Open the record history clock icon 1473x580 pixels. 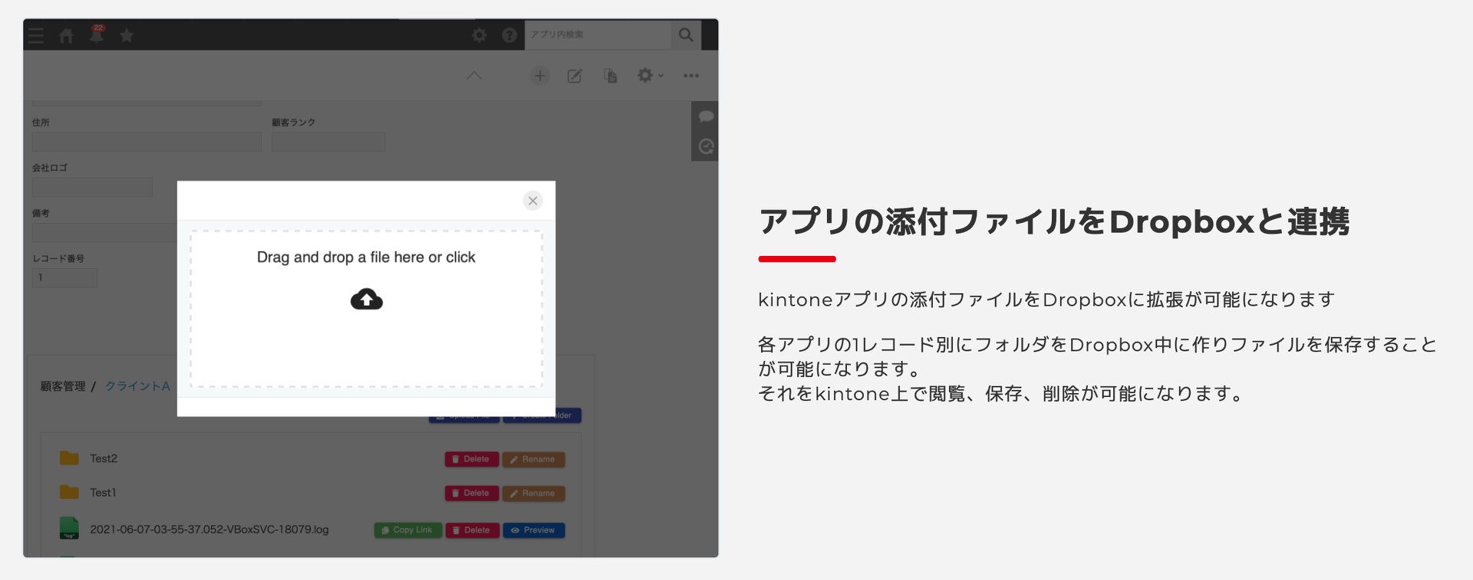pos(706,146)
